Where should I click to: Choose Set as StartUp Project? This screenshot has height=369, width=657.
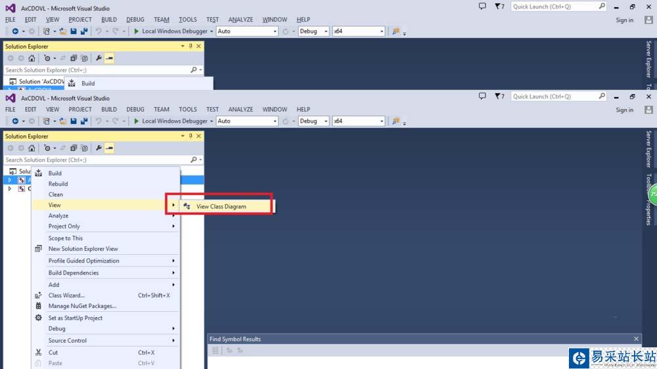point(106,318)
